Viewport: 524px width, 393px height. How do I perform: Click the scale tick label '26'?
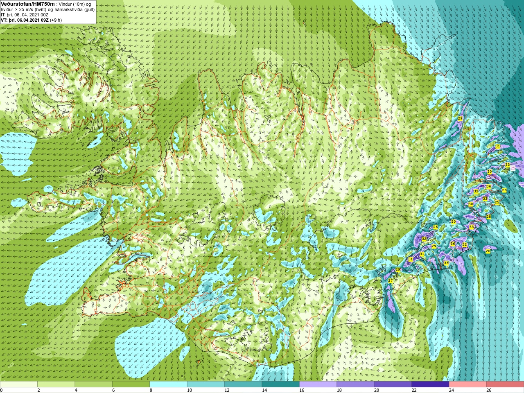click(489, 390)
